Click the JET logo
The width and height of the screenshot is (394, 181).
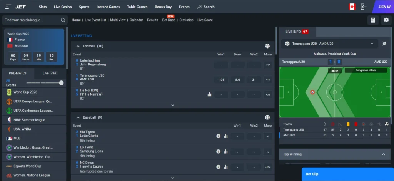coord(21,7)
